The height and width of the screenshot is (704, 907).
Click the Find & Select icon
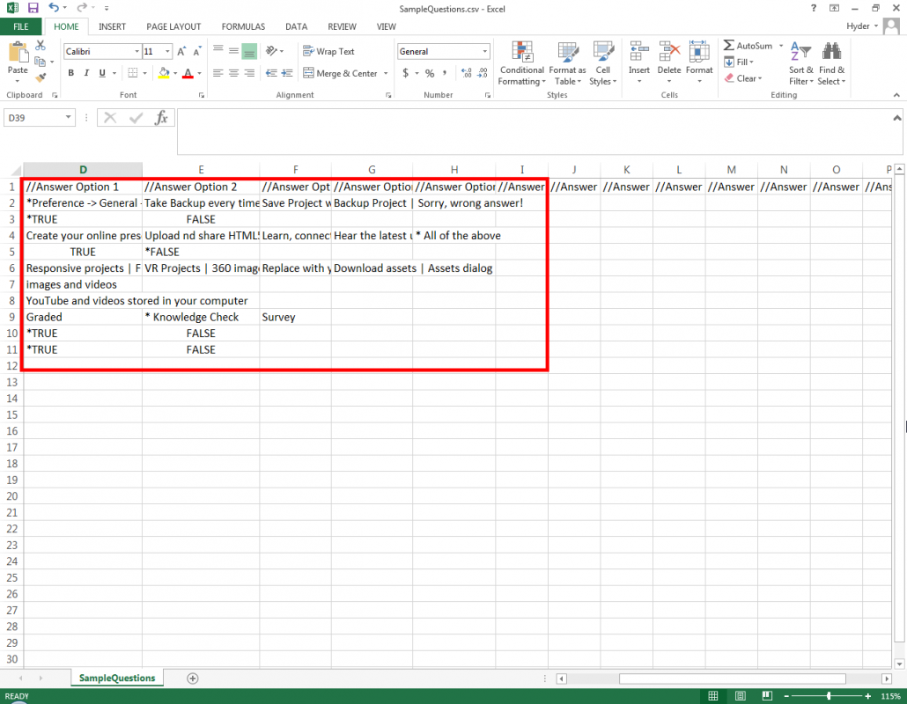pyautogui.click(x=831, y=64)
